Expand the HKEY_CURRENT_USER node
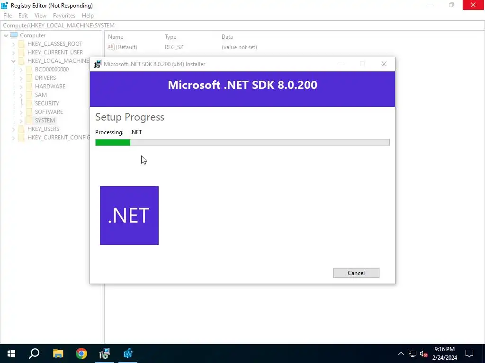485x363 pixels. tap(13, 52)
